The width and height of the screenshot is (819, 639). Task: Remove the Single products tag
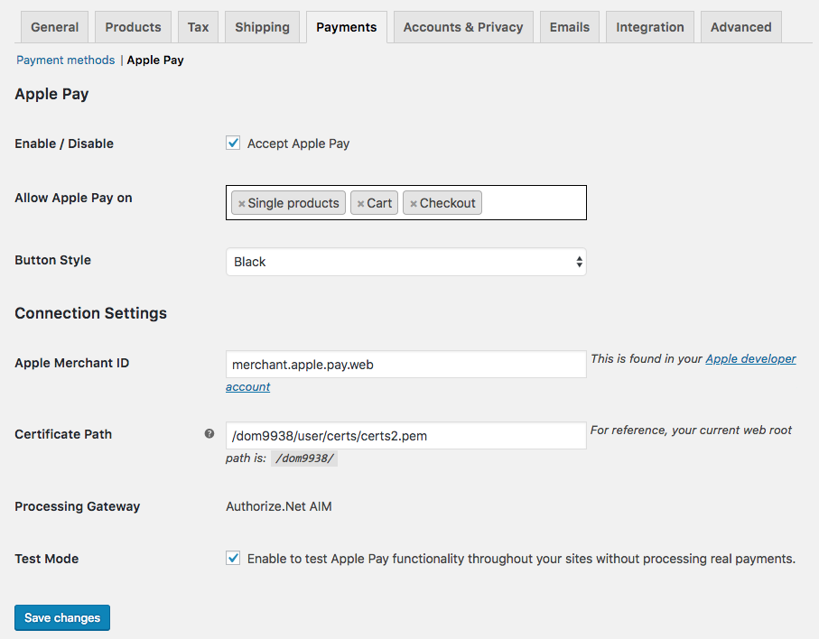point(241,204)
